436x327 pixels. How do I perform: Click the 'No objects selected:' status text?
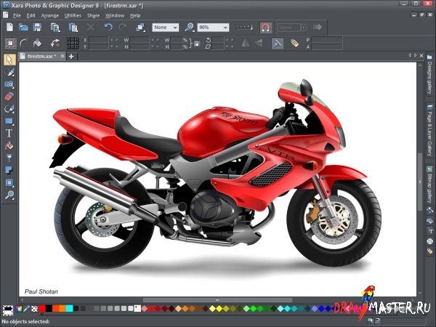point(26,321)
